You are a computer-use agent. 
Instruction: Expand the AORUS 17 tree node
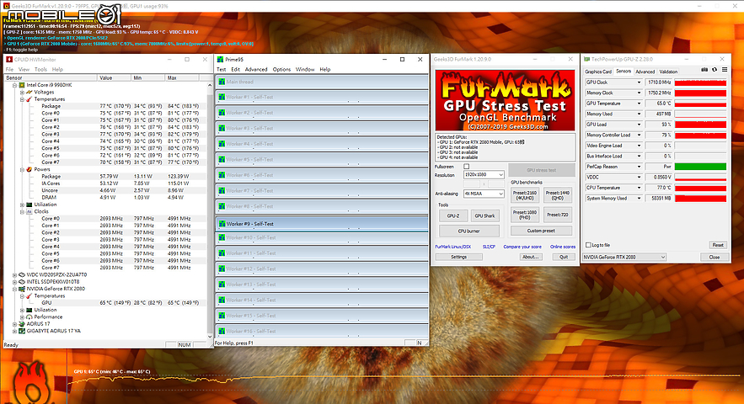14,324
